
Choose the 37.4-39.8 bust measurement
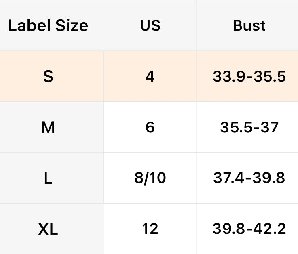[249, 178]
